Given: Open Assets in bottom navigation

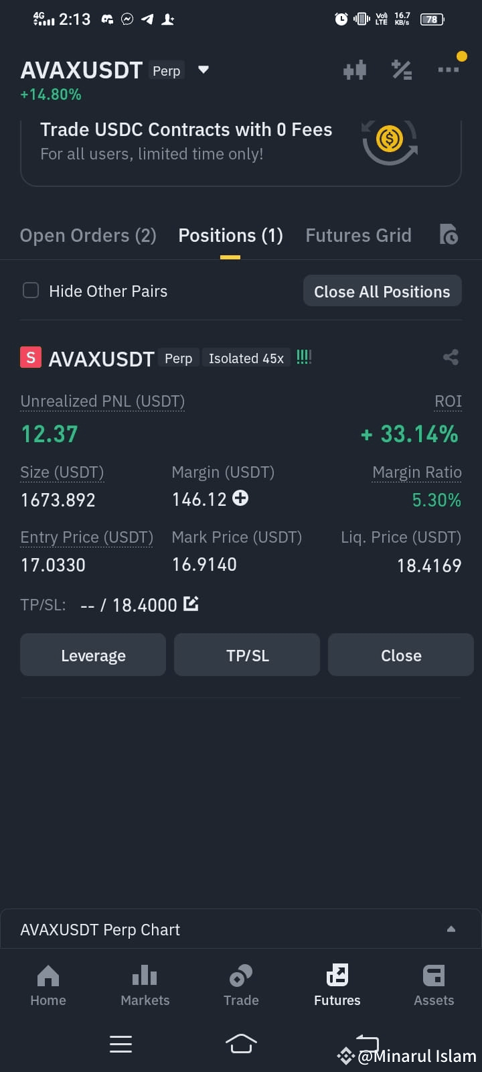Looking at the screenshot, I should pyautogui.click(x=434, y=986).
